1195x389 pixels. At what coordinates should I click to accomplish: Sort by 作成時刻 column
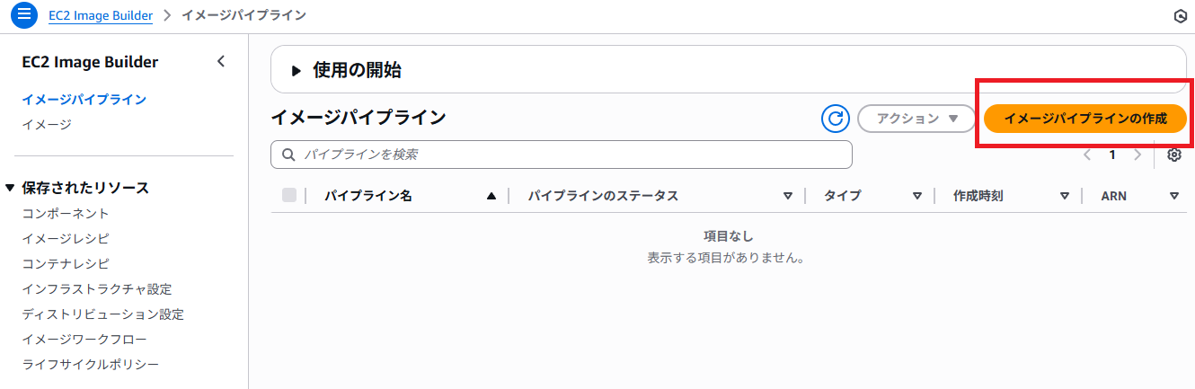(1065, 196)
